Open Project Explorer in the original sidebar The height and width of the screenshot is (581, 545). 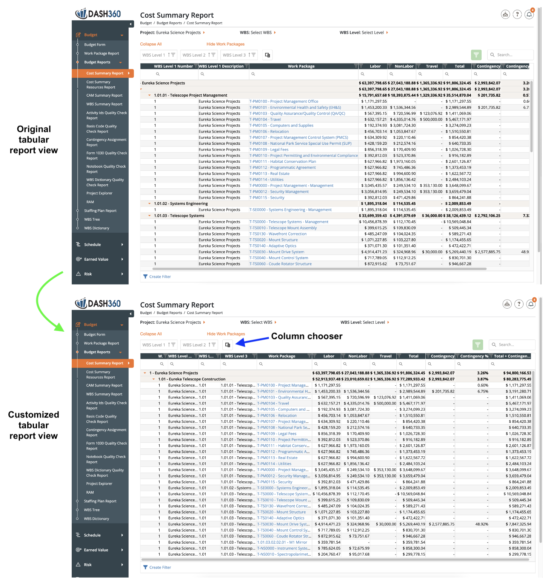pos(100,193)
